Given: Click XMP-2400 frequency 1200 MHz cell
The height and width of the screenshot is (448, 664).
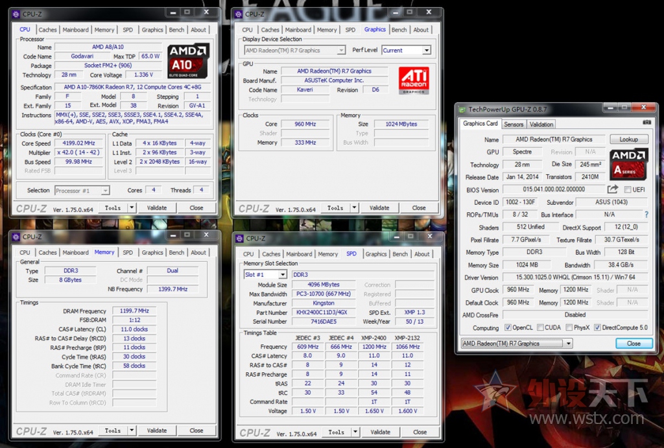Looking at the screenshot, I should pyautogui.click(x=374, y=347).
